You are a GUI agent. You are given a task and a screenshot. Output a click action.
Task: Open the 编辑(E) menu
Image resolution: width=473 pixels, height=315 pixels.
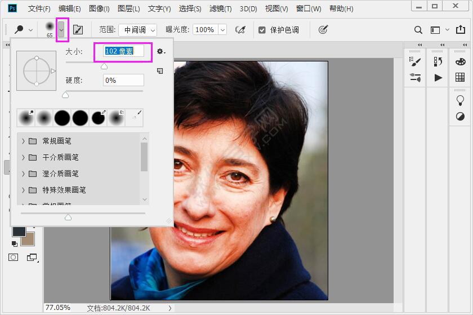pyautogui.click(x=70, y=8)
